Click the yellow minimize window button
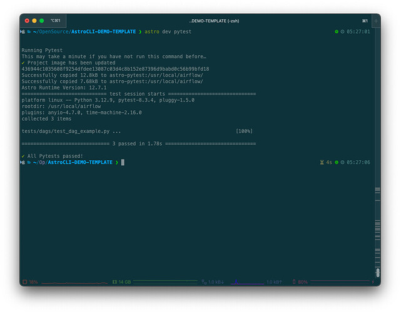401x313 pixels. 34,21
